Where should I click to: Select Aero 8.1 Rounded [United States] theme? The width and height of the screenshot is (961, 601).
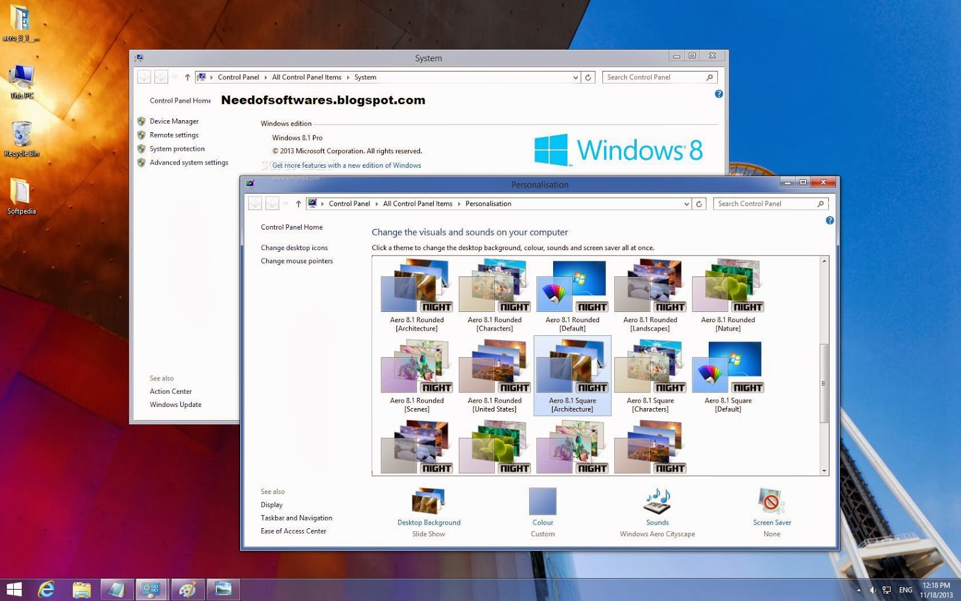point(495,376)
